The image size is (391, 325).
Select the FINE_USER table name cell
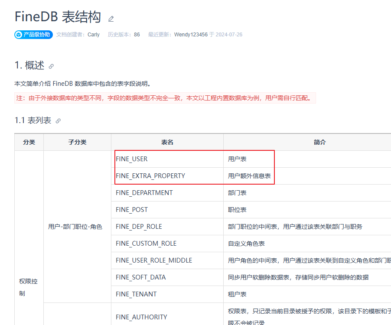(x=167, y=159)
